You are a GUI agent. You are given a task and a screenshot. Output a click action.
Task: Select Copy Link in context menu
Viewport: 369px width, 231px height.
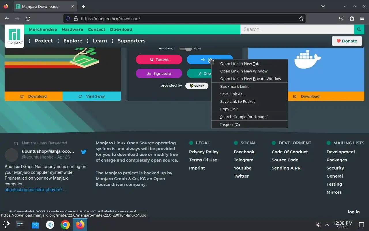[250, 109]
